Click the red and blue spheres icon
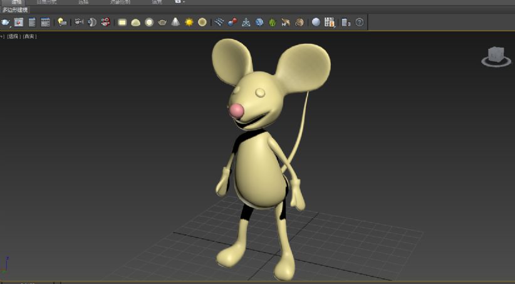 pyautogui.click(x=232, y=23)
